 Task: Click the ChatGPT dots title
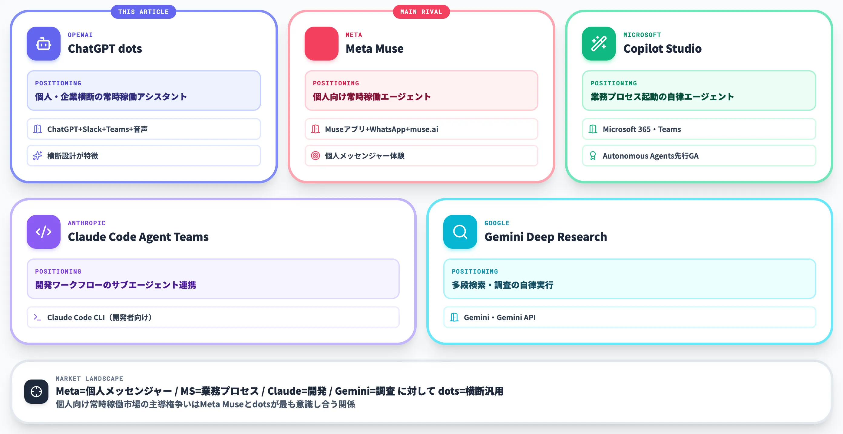[x=105, y=48]
